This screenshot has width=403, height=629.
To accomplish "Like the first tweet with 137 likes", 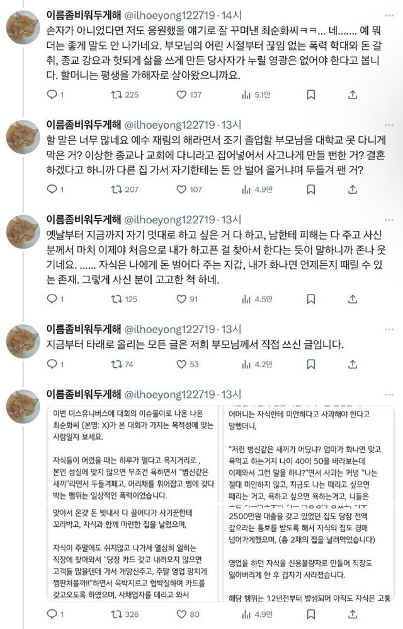I will (181, 95).
